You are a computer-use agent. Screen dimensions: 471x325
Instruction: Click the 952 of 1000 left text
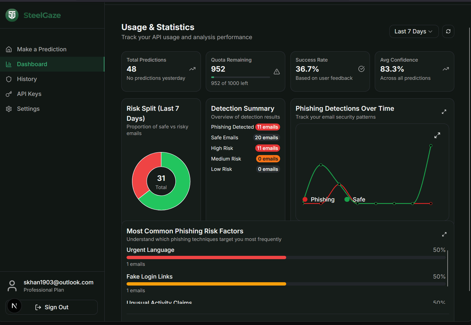coord(229,83)
